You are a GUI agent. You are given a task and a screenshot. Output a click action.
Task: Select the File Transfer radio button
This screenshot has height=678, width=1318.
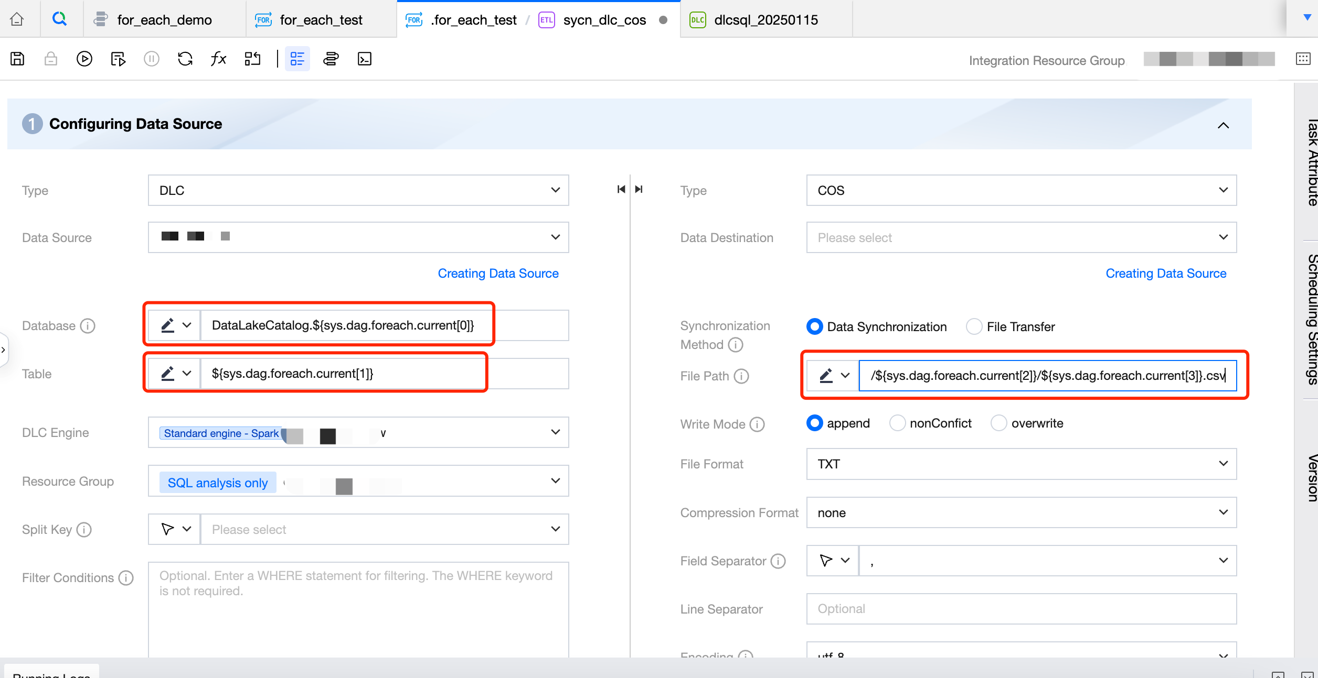tap(974, 326)
